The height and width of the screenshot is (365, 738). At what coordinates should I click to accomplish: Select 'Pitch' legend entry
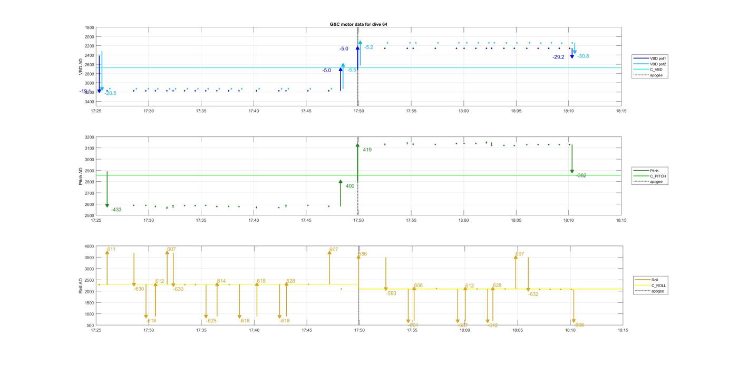(x=654, y=171)
